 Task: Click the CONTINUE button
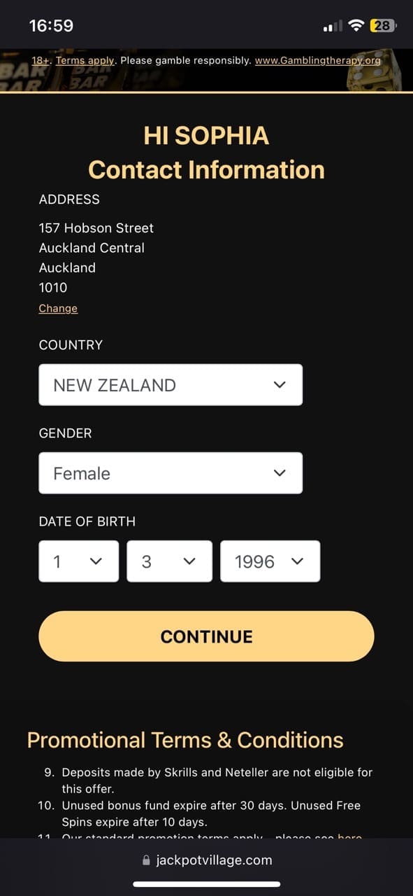(x=206, y=636)
